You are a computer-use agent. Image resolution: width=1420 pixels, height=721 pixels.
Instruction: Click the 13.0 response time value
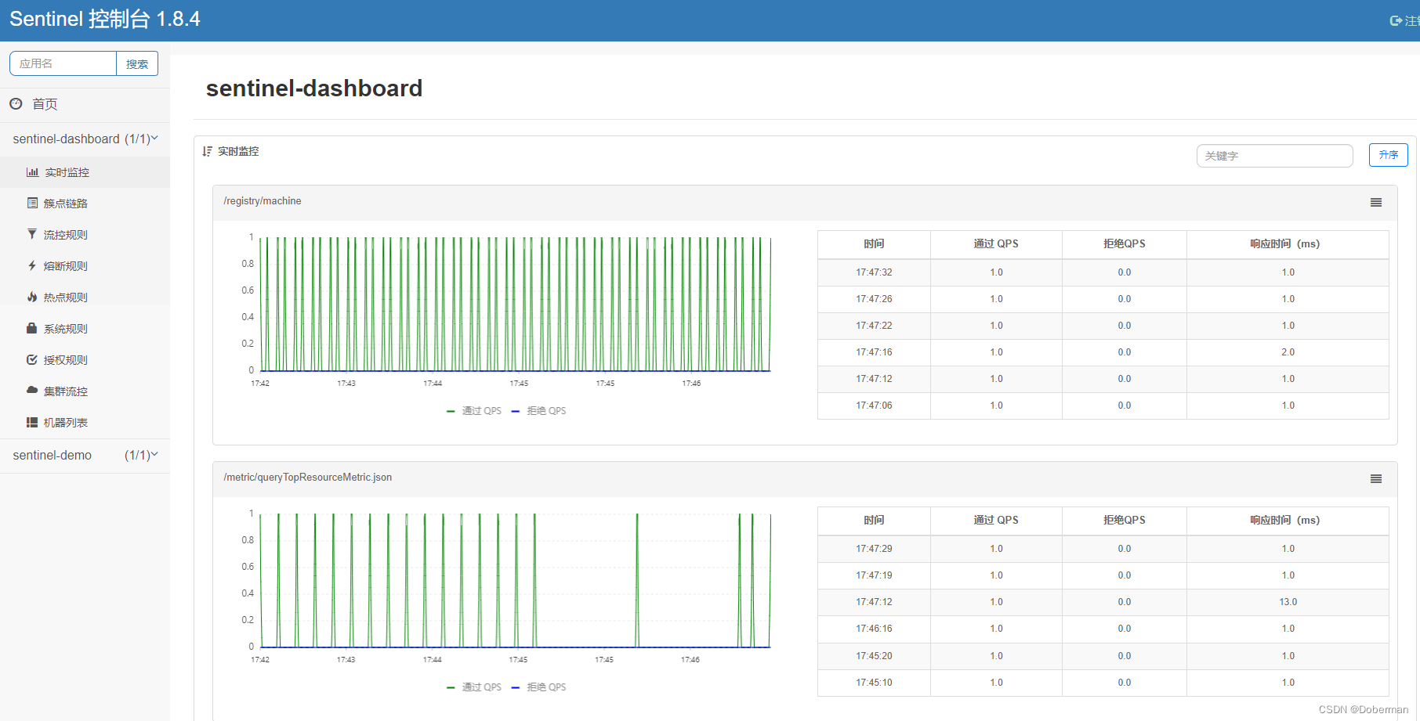tap(1288, 602)
